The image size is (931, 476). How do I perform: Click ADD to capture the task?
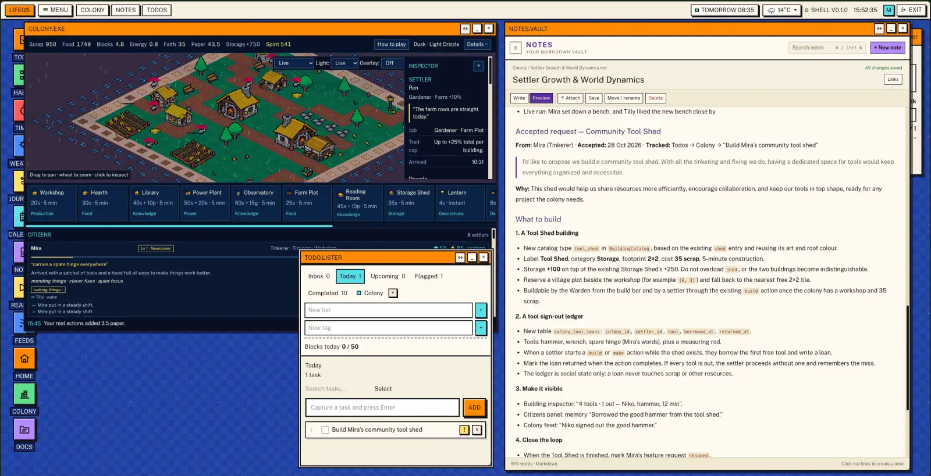pyautogui.click(x=474, y=407)
